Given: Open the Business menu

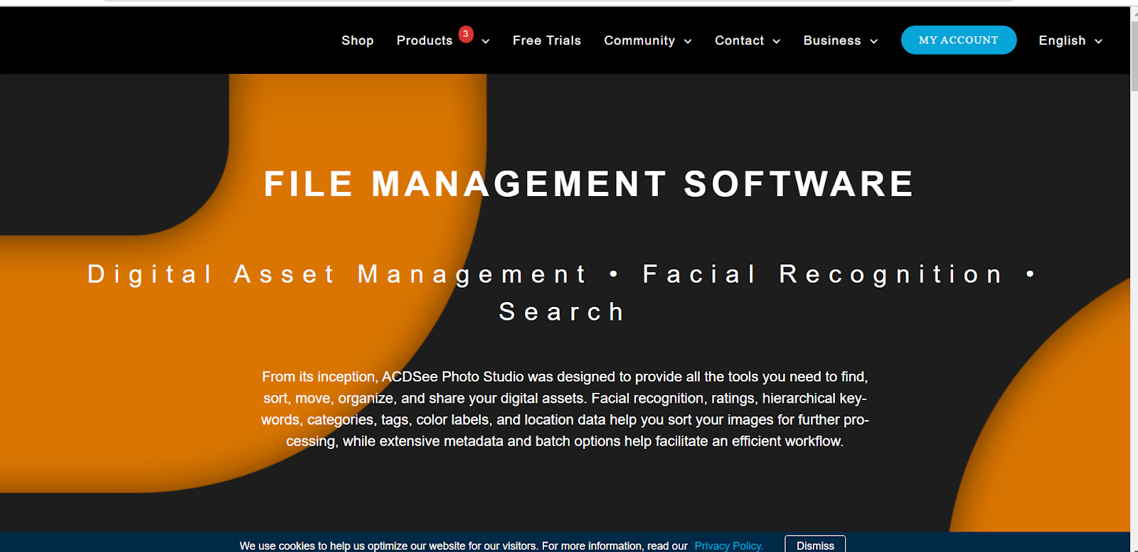Looking at the screenshot, I should (x=832, y=40).
